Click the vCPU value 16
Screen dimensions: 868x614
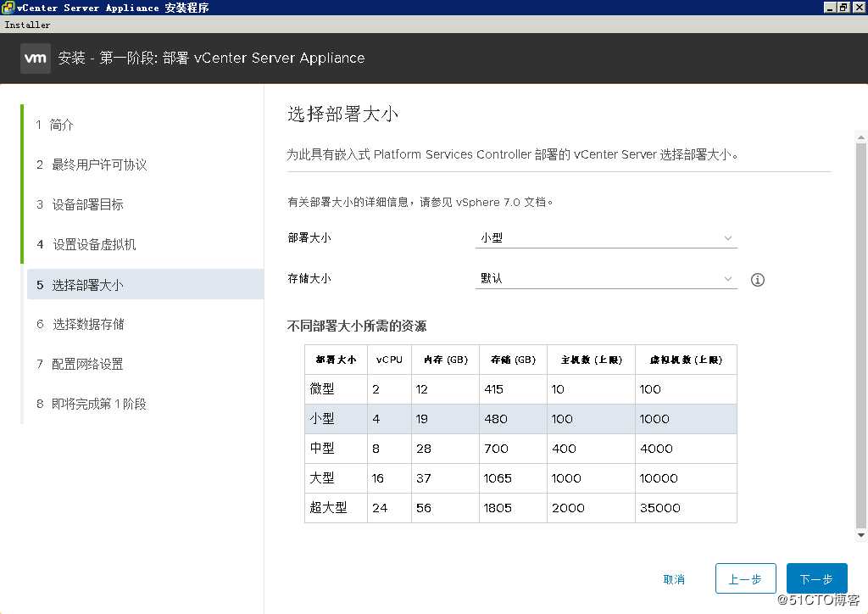[377, 477]
